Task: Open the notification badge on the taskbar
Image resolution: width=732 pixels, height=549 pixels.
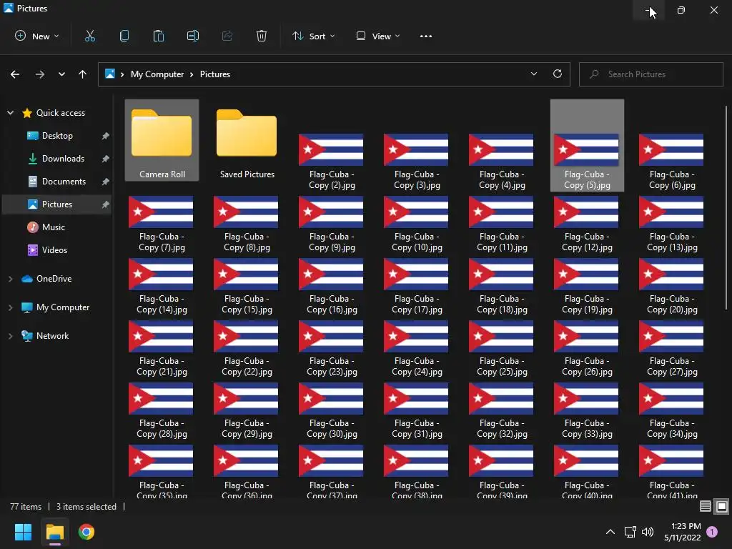Action: click(x=712, y=532)
